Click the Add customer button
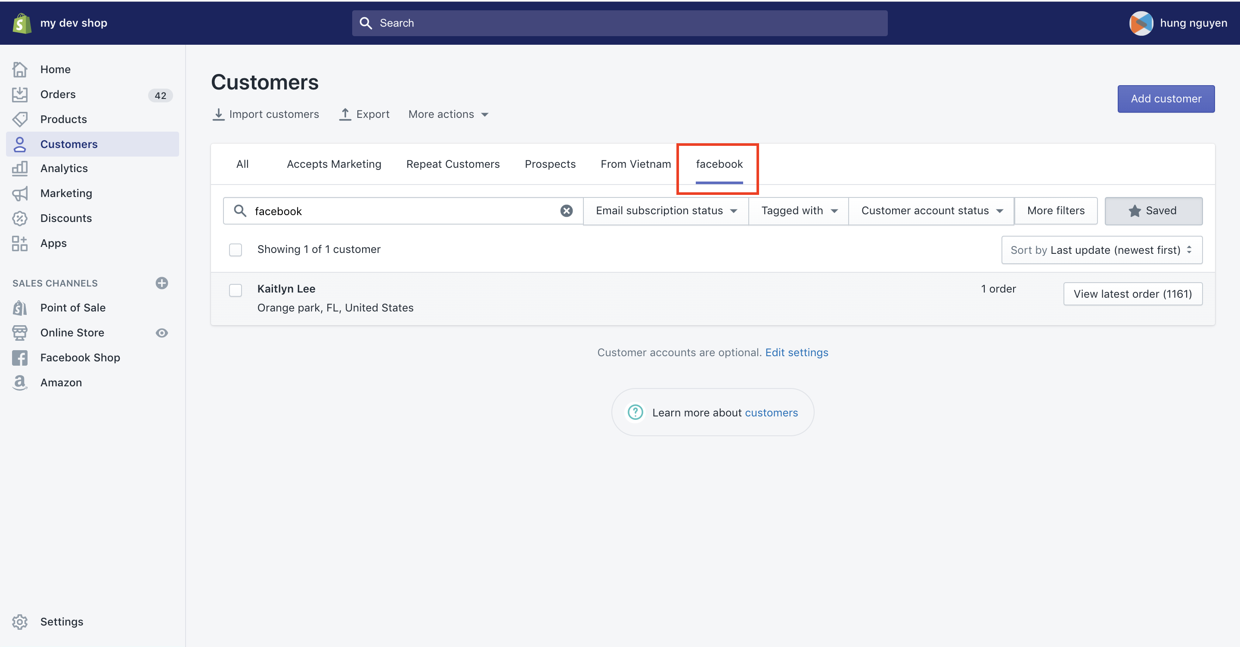This screenshot has height=647, width=1240. point(1166,98)
